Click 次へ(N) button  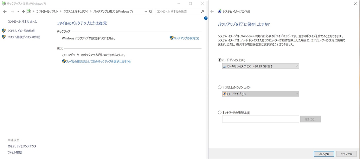pos(324,154)
